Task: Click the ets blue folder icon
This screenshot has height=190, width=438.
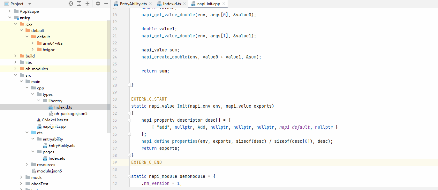Action: pos(34,133)
